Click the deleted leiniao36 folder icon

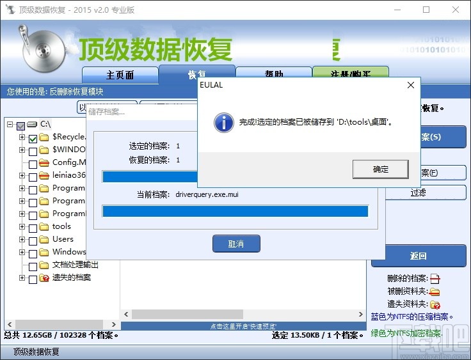tap(44, 175)
